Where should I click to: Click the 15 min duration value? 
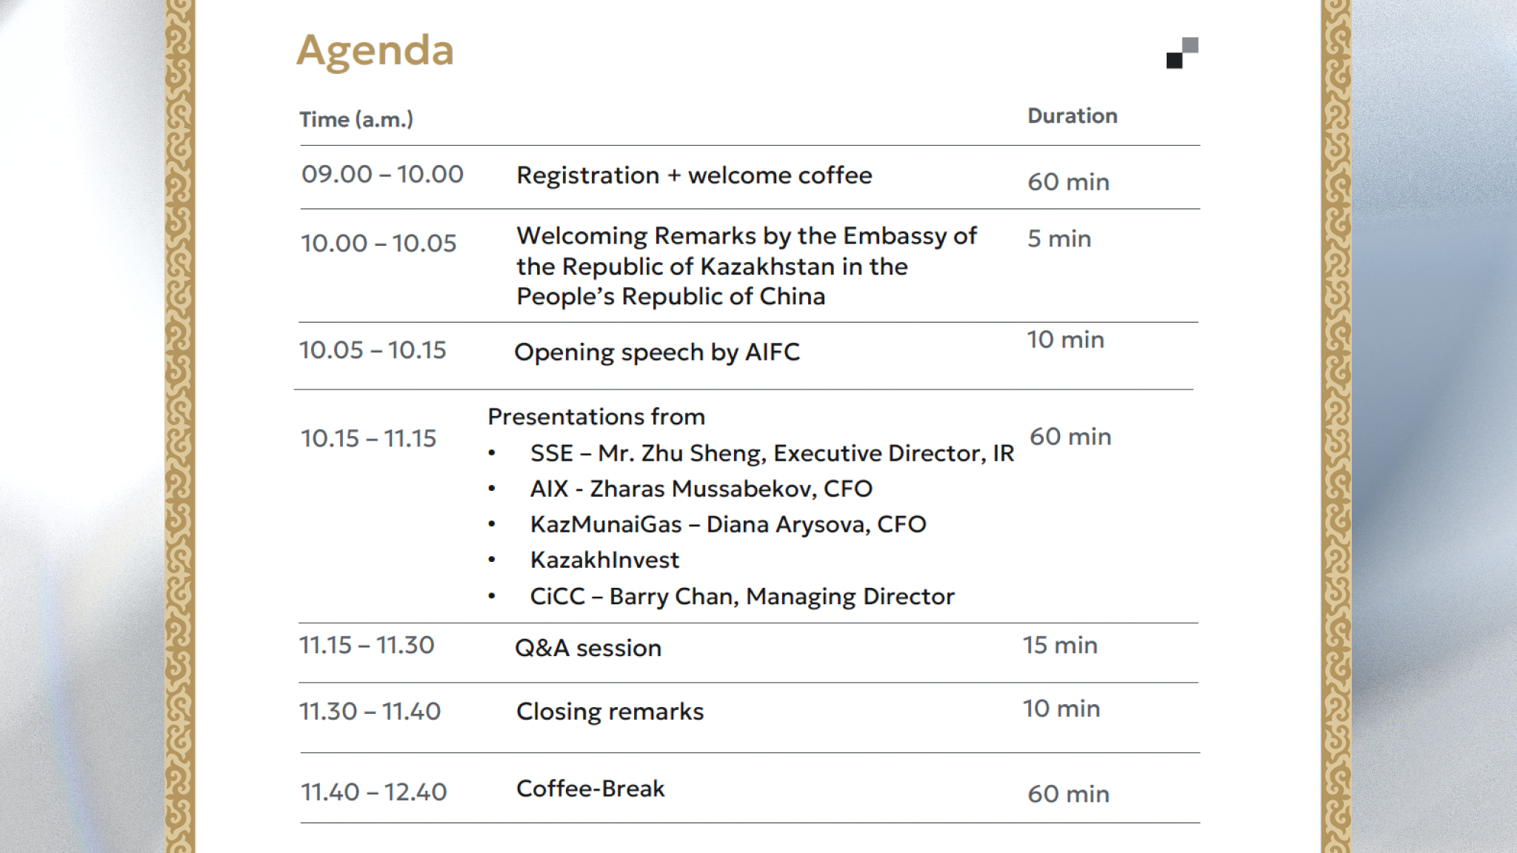coord(1060,645)
